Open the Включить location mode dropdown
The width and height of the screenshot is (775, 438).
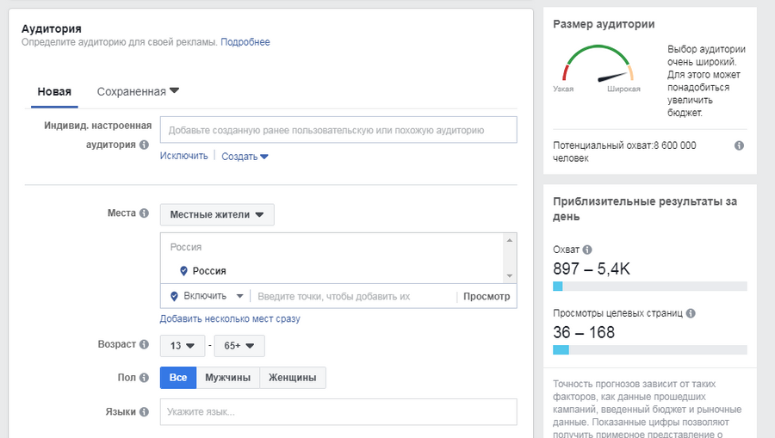coord(214,296)
